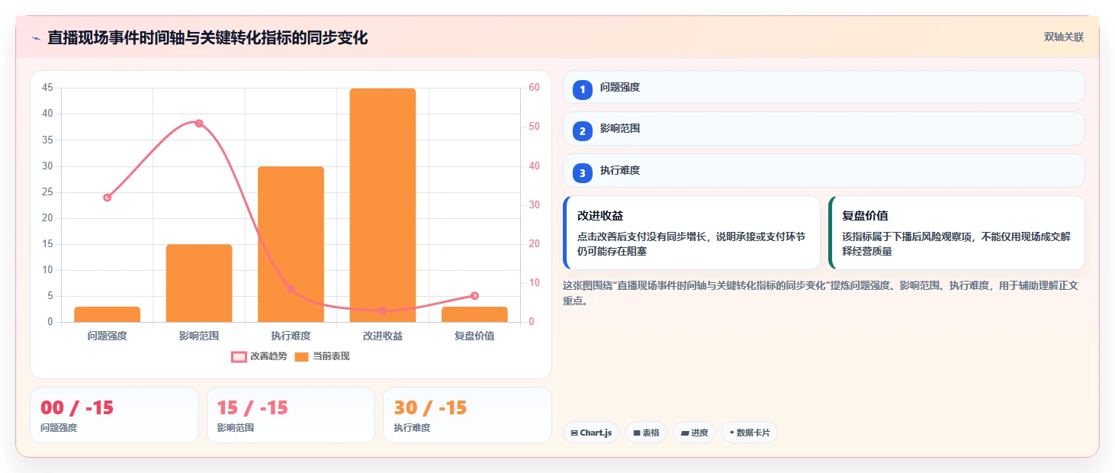Click the trend line point on 执行难度

291,288
